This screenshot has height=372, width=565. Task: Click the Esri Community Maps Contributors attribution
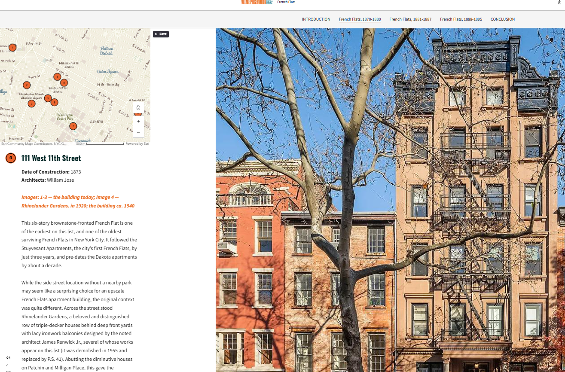[34, 144]
